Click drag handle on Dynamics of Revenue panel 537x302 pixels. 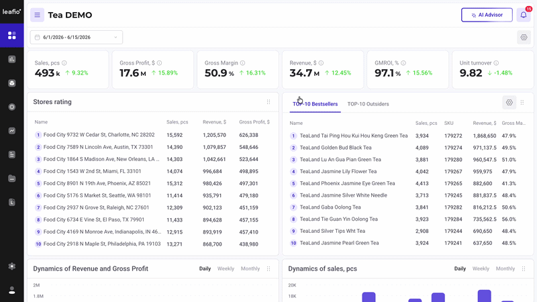(x=268, y=269)
